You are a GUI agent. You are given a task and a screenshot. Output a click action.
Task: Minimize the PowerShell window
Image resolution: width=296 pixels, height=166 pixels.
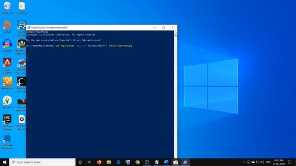(154, 28)
